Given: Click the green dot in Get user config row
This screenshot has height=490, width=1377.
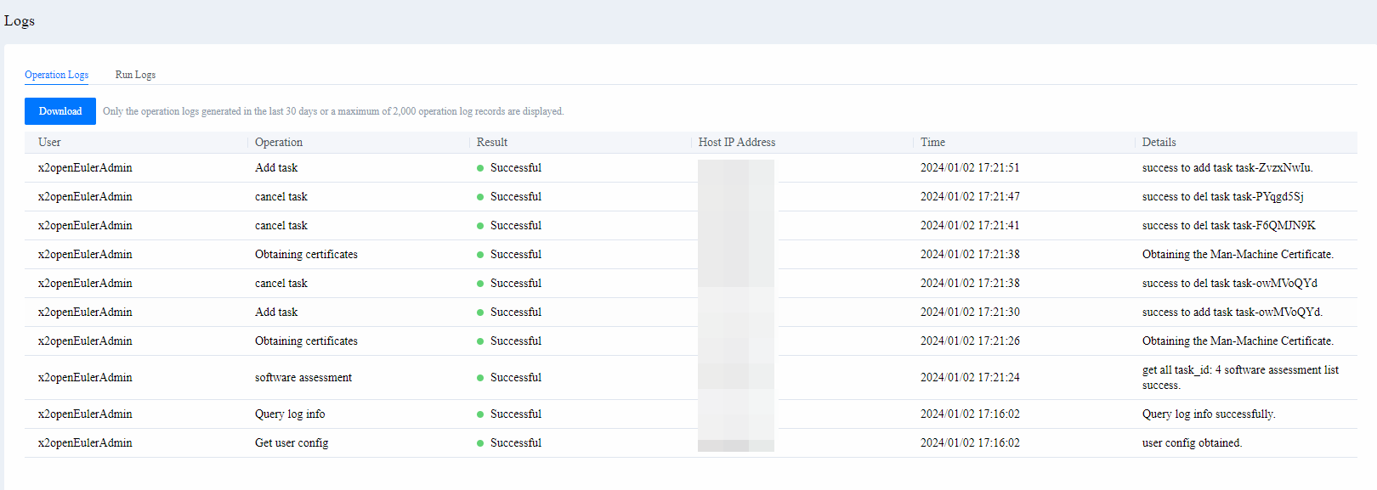Looking at the screenshot, I should [x=480, y=443].
